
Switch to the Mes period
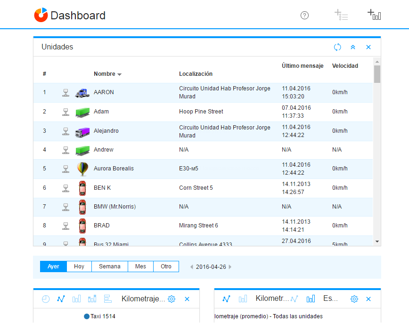140,266
